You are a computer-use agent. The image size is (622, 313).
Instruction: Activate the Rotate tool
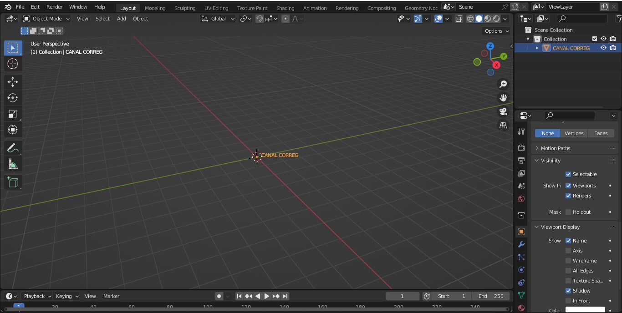13,98
